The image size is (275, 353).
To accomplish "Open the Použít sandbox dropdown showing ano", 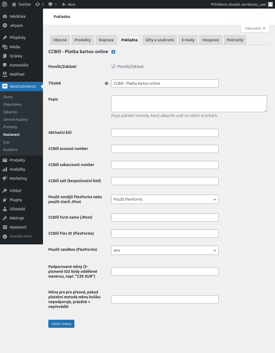I will 165,250.
